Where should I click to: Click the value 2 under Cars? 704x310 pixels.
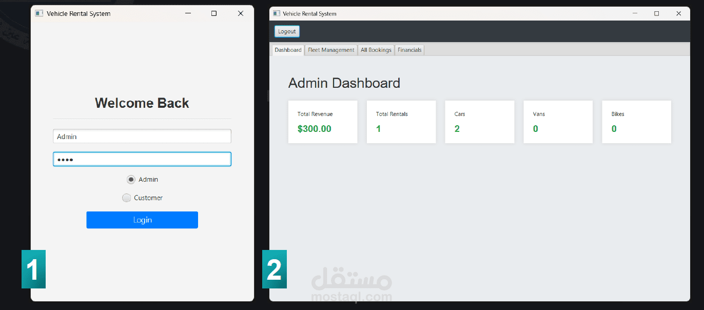coord(457,129)
